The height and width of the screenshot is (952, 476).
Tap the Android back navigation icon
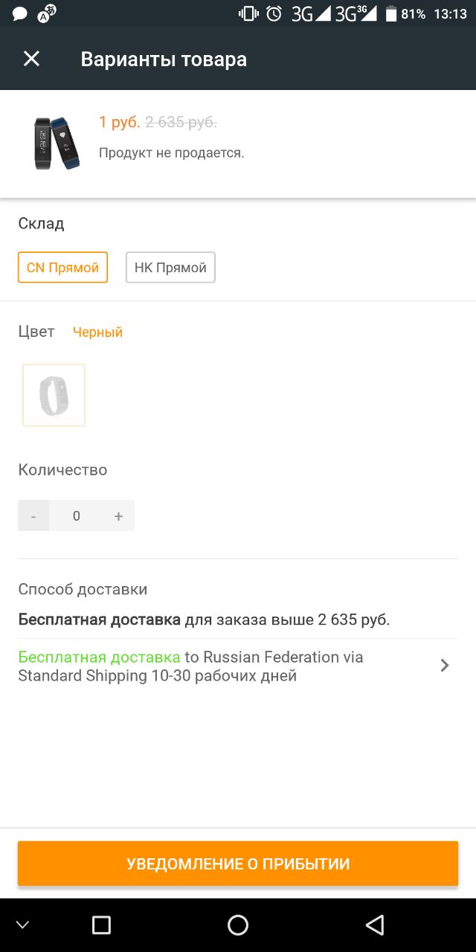tap(375, 924)
